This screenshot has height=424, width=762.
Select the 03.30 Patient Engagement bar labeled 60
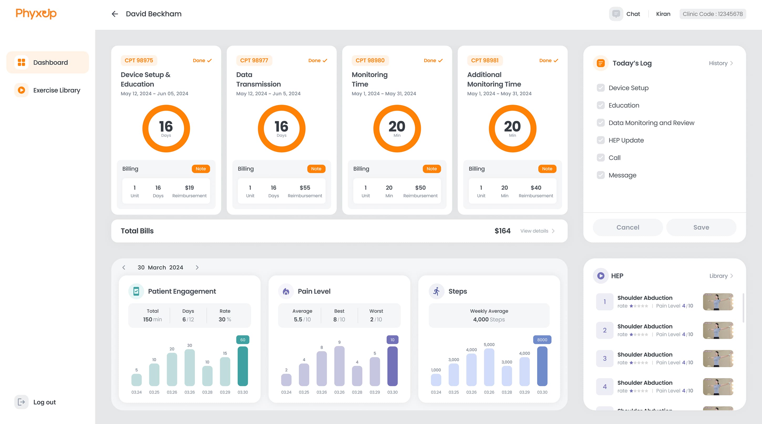(243, 366)
